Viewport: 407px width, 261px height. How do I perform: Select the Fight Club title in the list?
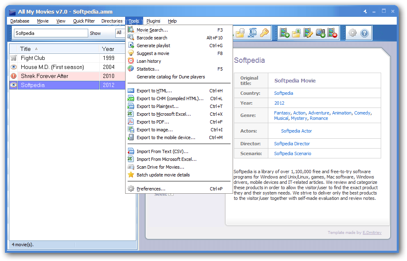33,58
